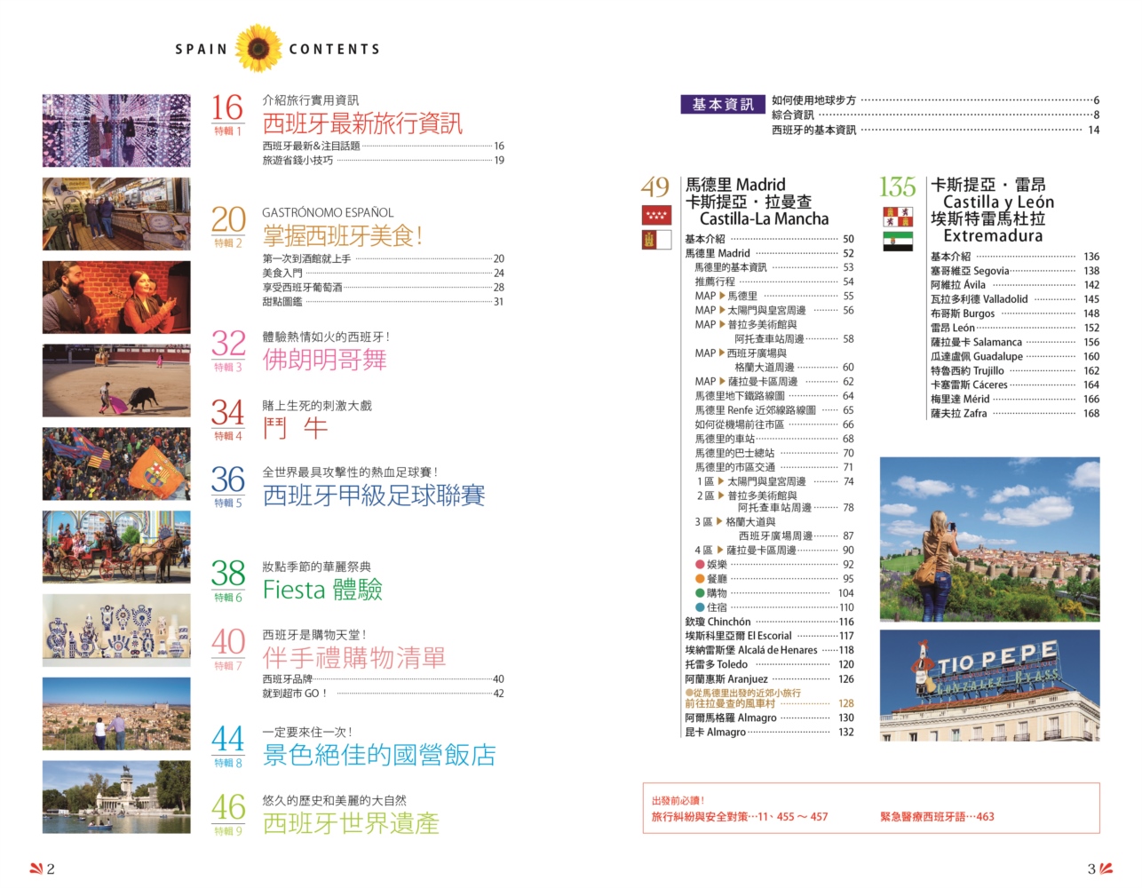
Task: Click the blue dot beside 住宿
Action: tap(700, 607)
